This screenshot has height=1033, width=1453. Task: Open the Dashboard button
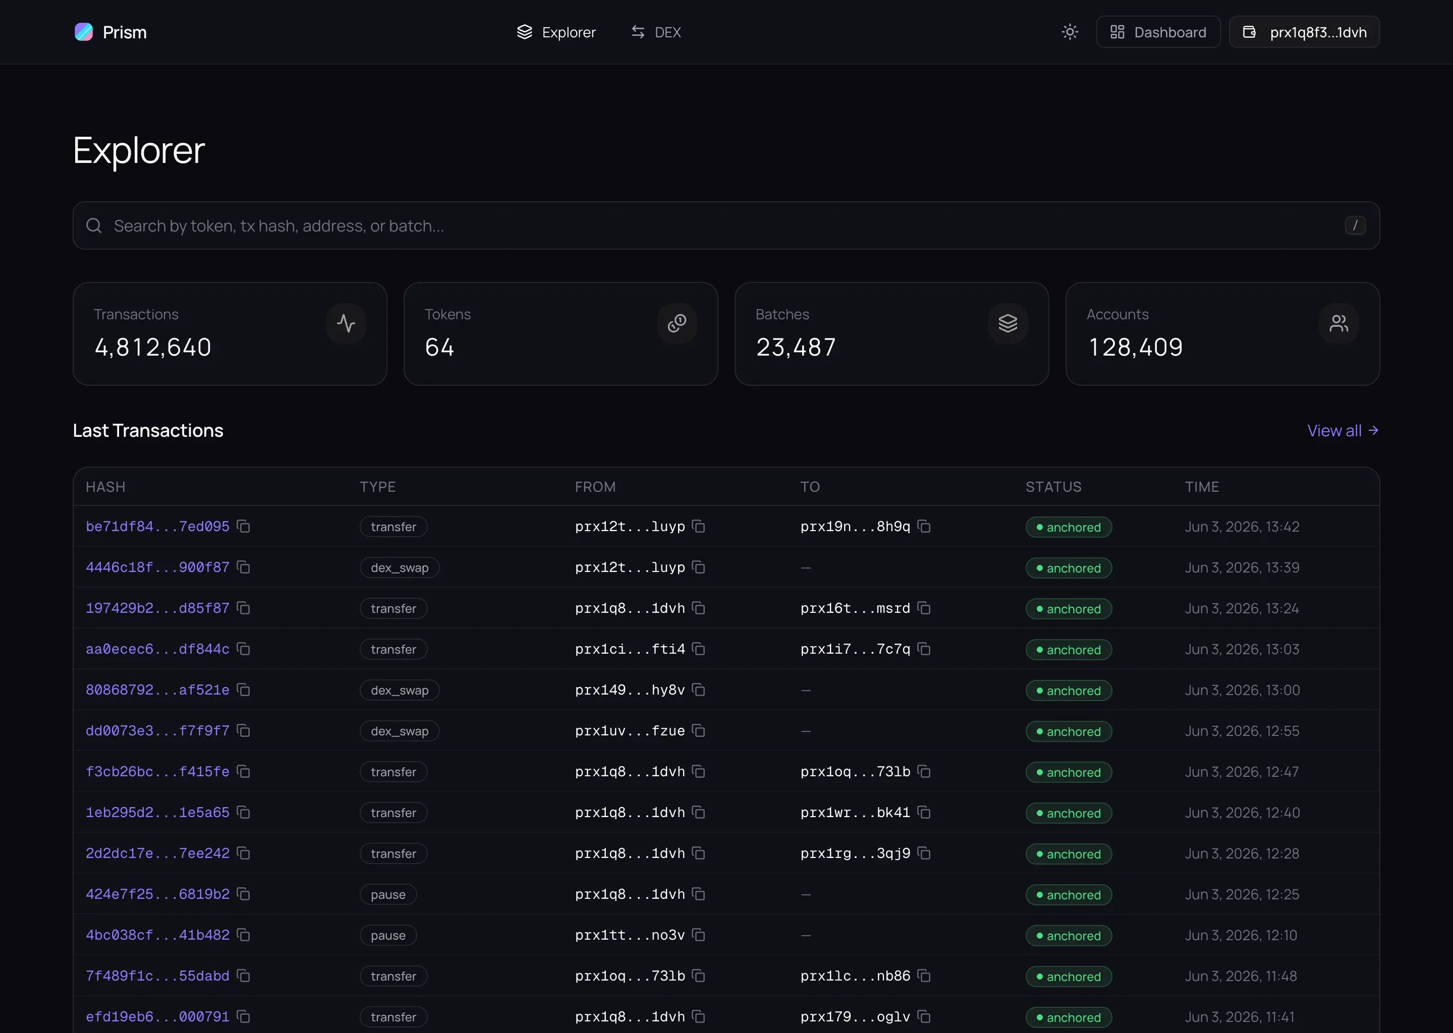pos(1158,32)
